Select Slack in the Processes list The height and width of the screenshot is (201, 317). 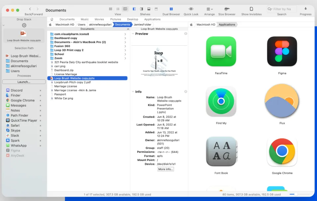click(x=15, y=135)
